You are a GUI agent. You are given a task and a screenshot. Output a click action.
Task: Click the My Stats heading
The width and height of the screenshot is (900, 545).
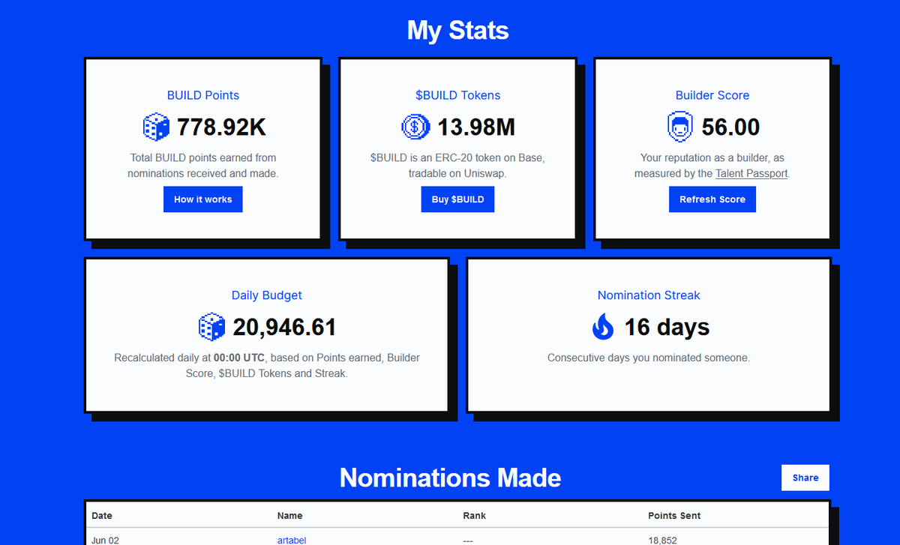click(457, 30)
